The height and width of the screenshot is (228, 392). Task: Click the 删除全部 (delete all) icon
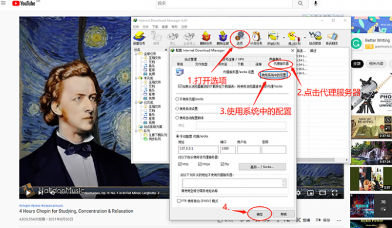click(223, 36)
